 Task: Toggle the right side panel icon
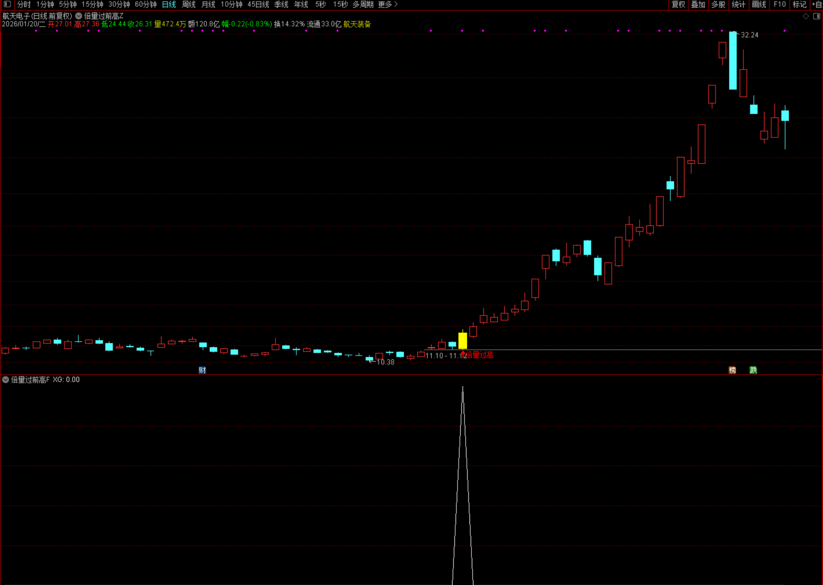(817, 16)
